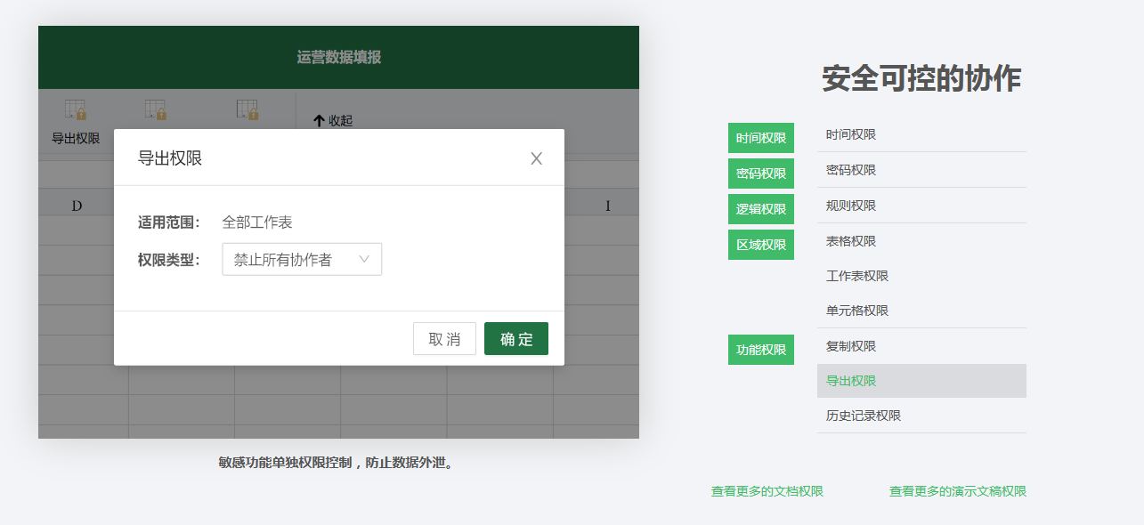Open 密码权限 in the permission list

[921, 170]
